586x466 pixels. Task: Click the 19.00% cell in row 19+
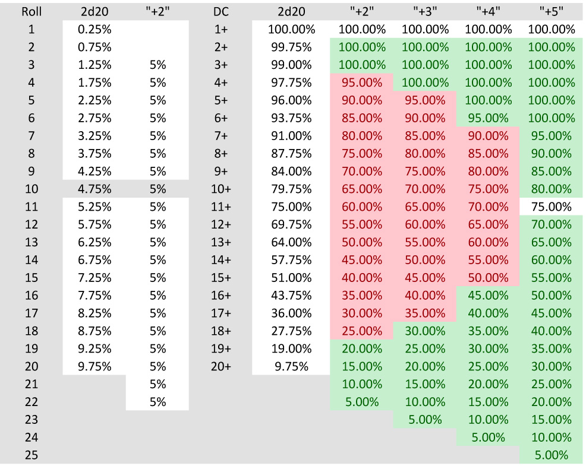pyautogui.click(x=291, y=348)
